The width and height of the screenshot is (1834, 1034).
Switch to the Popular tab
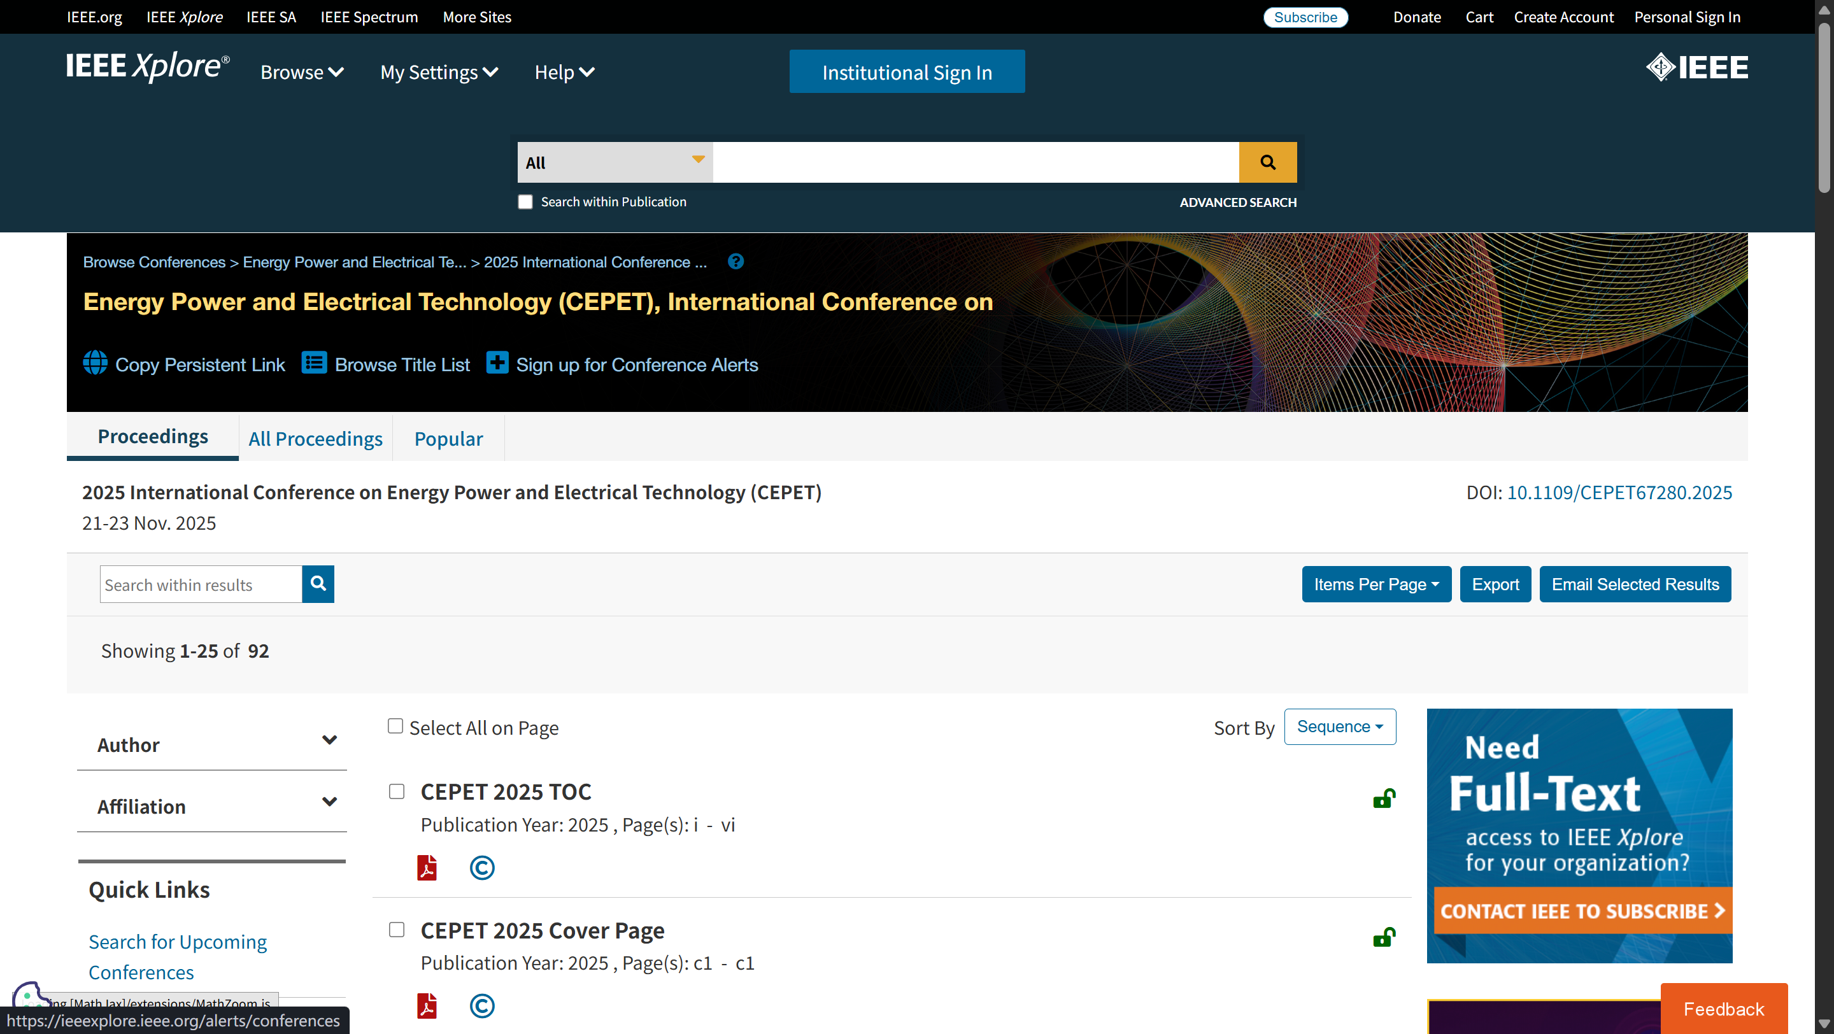tap(448, 438)
